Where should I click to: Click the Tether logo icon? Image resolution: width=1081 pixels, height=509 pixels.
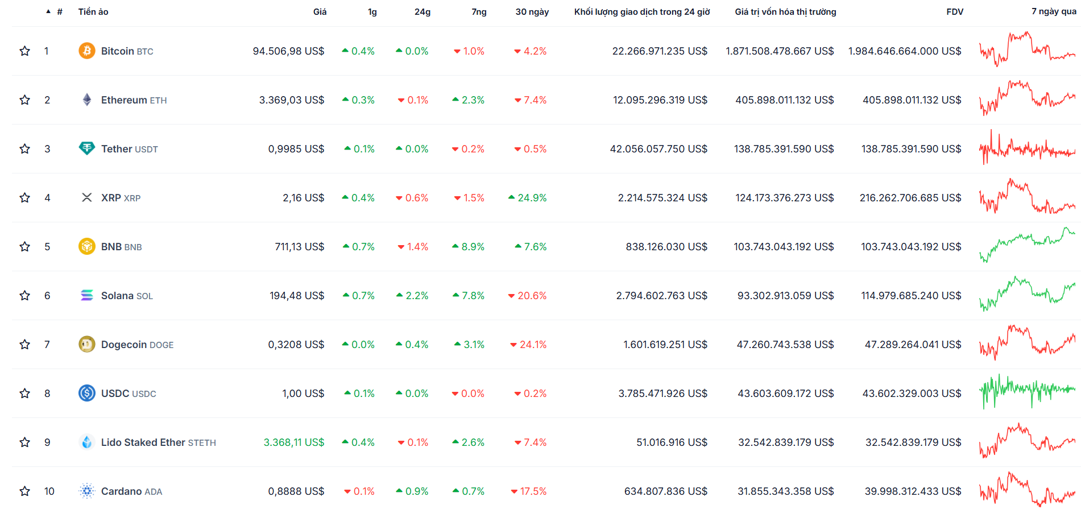[x=87, y=149]
